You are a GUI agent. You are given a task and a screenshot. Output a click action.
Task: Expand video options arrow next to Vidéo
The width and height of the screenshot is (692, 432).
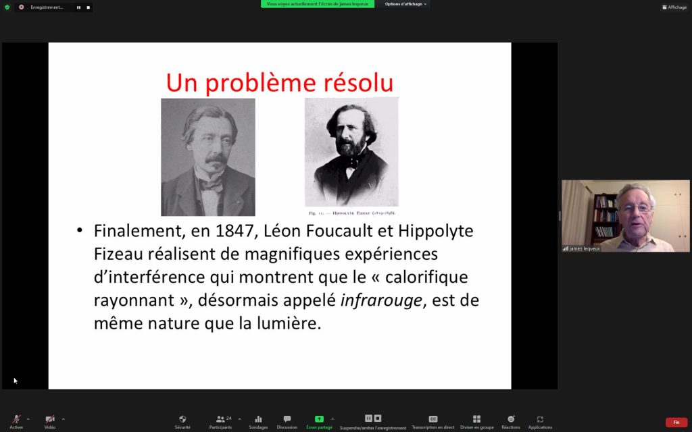click(63, 418)
